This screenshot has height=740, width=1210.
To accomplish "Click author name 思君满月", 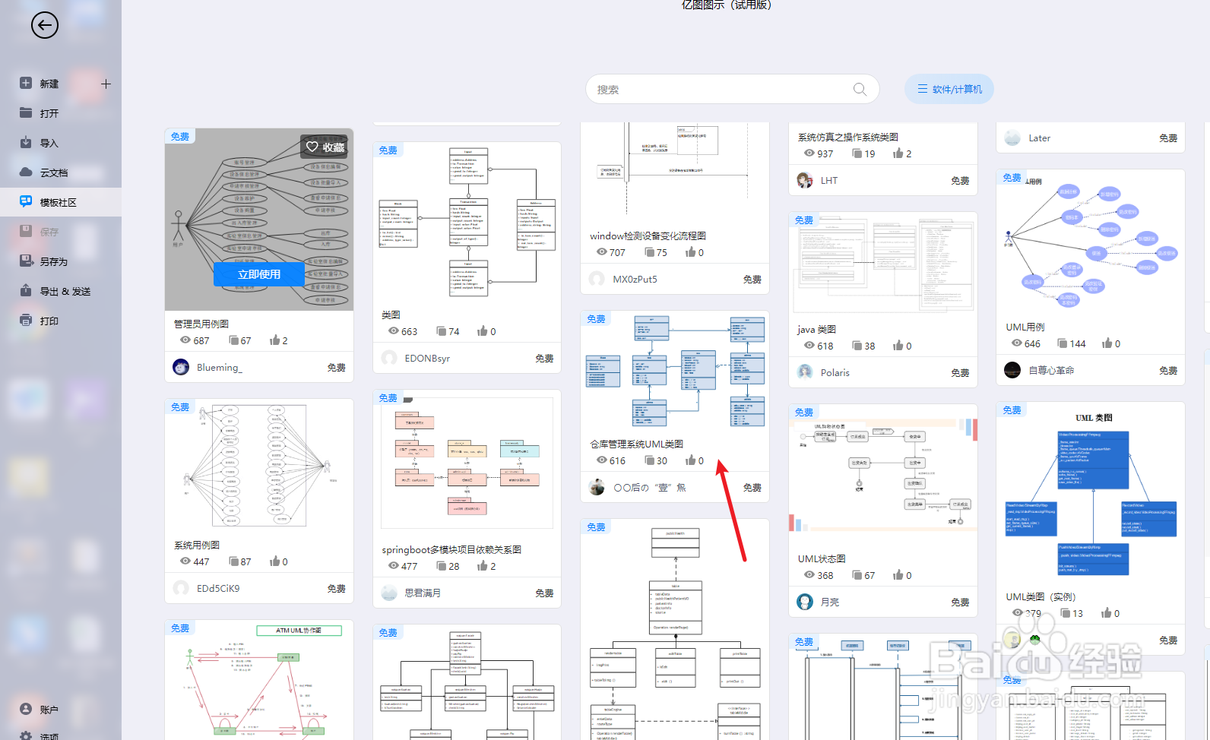I will pyautogui.click(x=423, y=593).
